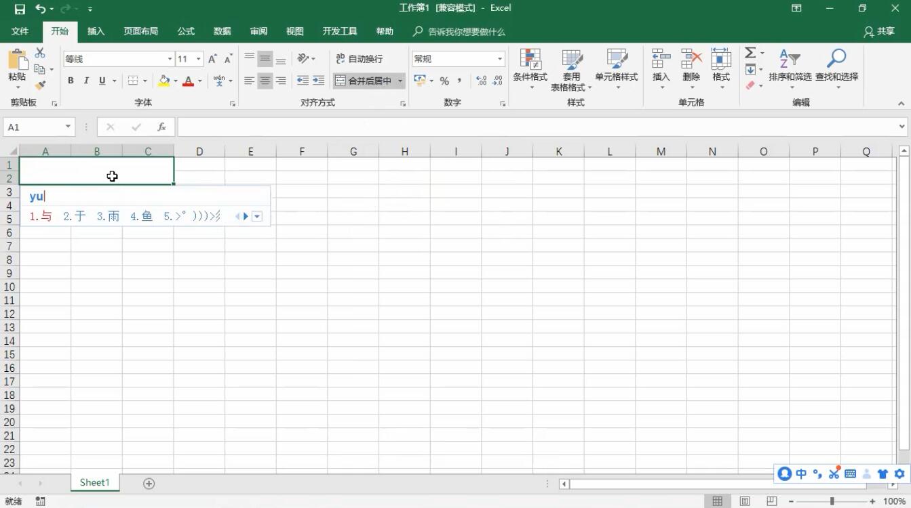Open the fill color dropdown arrow
The width and height of the screenshot is (911, 508).
coord(176,81)
